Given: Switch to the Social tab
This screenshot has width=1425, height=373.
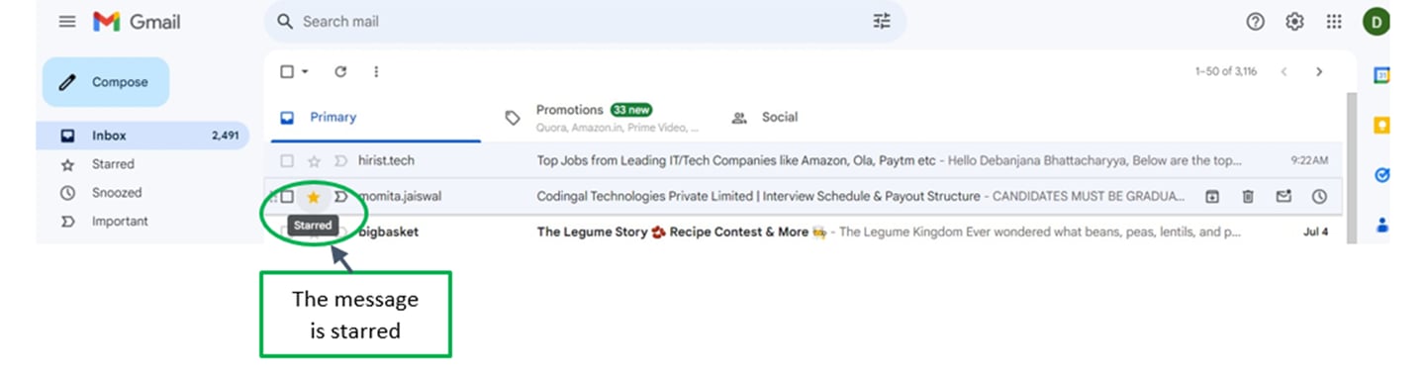Looking at the screenshot, I should coord(765,117).
